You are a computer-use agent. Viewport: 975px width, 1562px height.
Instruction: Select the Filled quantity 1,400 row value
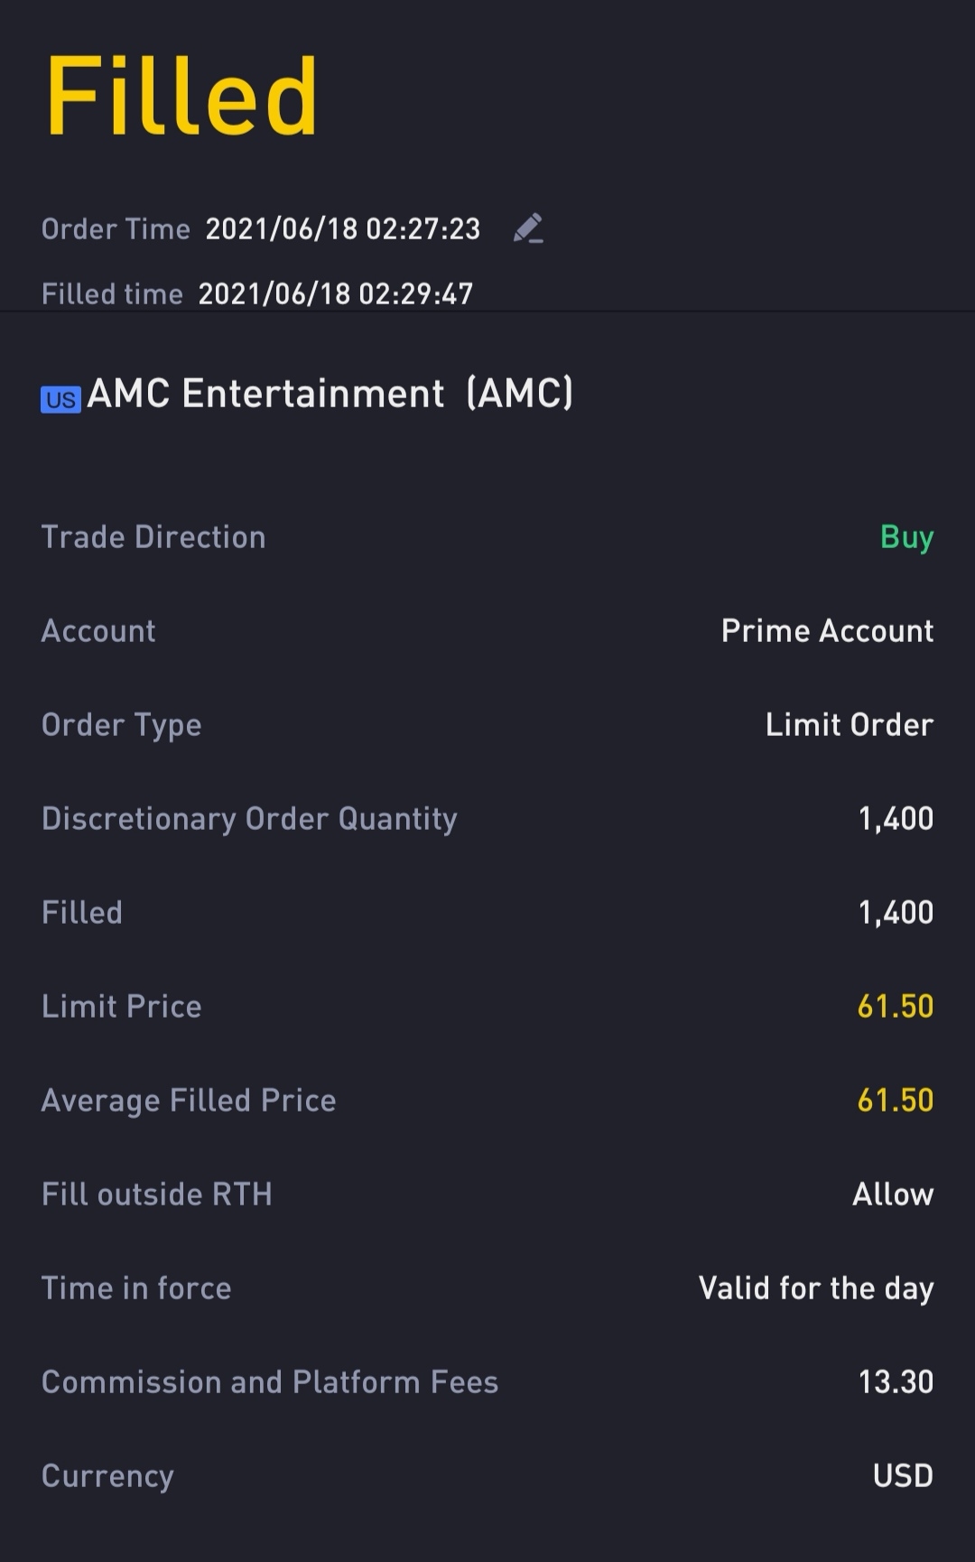[x=896, y=912]
